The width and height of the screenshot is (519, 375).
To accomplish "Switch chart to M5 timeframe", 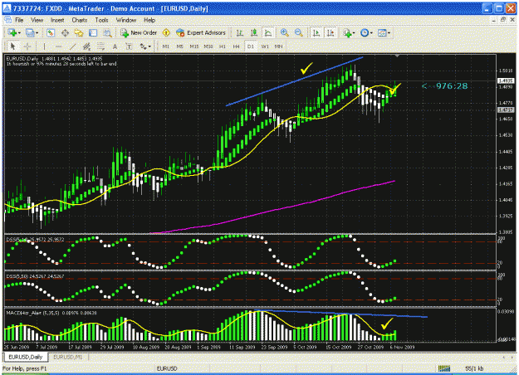I will tap(179, 46).
